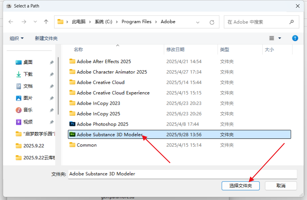The width and height of the screenshot is (307, 200).
Task: Open the blue help button
Action: tap(295, 38)
